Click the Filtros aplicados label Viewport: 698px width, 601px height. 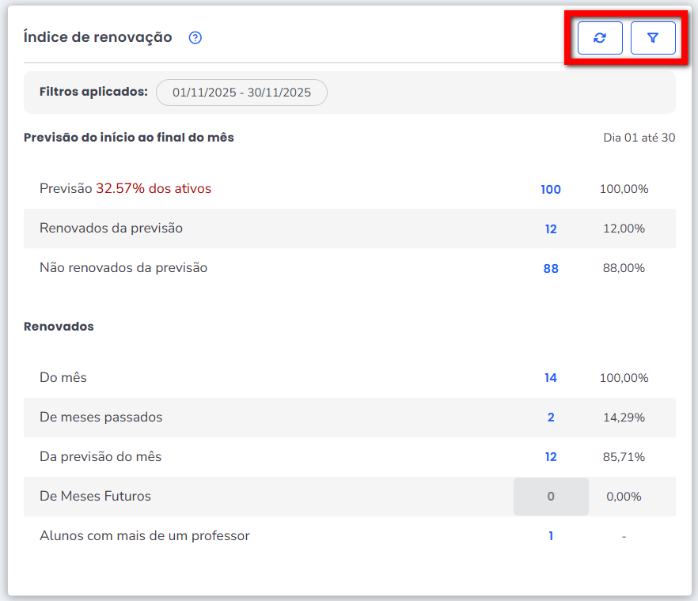93,92
